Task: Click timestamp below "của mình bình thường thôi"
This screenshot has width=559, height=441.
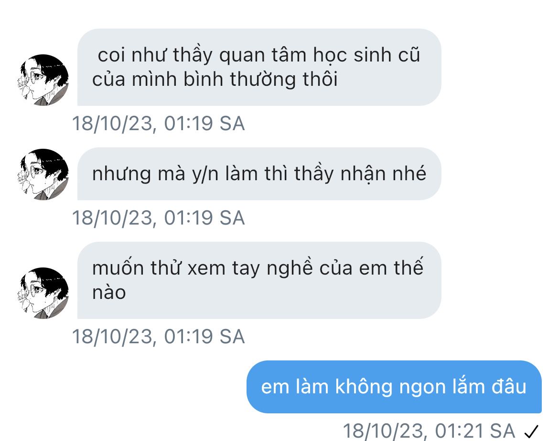Action: [159, 123]
